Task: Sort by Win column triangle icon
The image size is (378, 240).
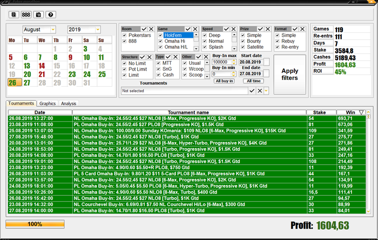Action: point(361,112)
